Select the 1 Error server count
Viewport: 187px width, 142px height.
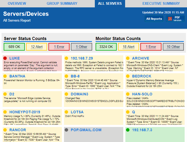pyautogui.click(x=59, y=47)
